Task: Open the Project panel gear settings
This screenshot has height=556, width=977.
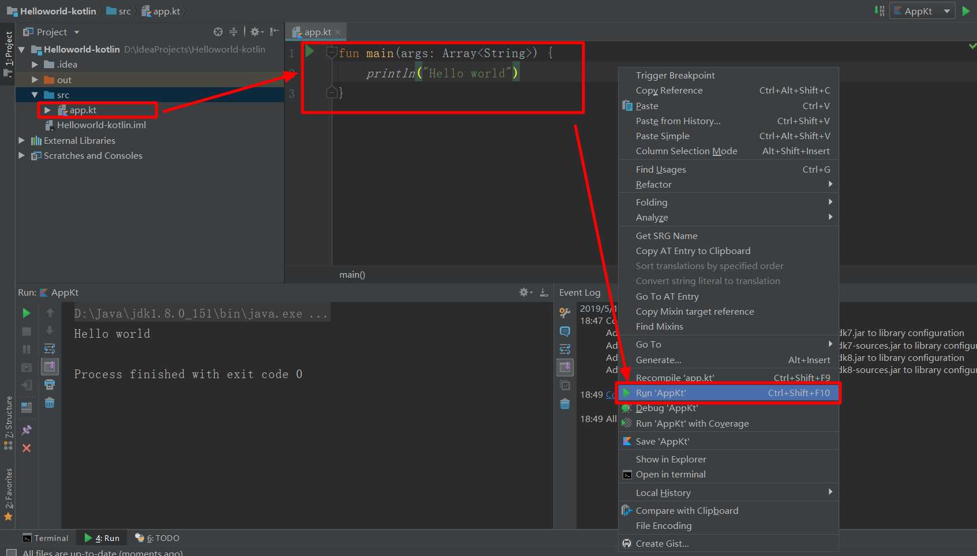Action: (257, 32)
